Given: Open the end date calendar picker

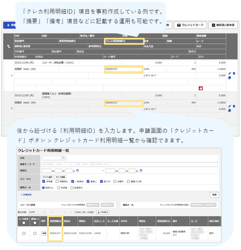Looking at the screenshot, I should pyautogui.click(x=141, y=171).
